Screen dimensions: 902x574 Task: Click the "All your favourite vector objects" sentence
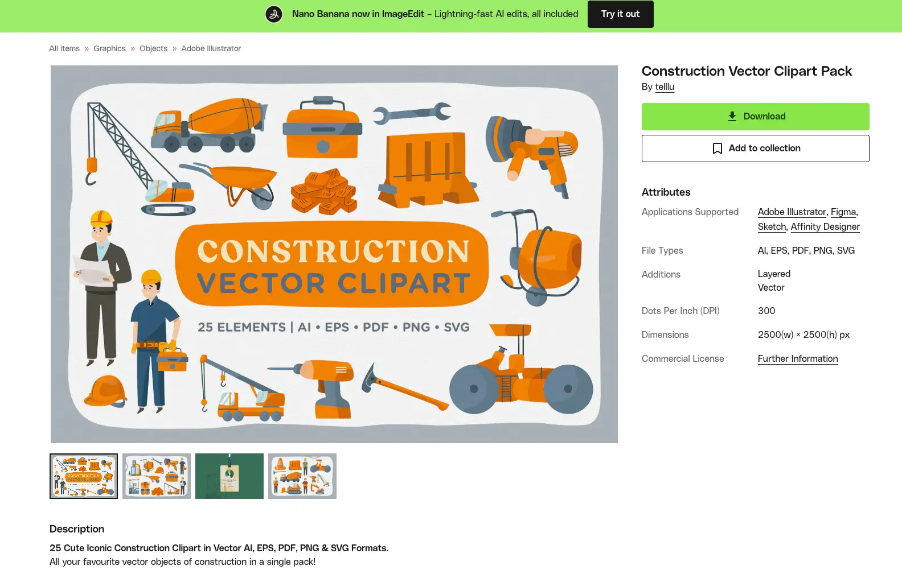tap(182, 561)
